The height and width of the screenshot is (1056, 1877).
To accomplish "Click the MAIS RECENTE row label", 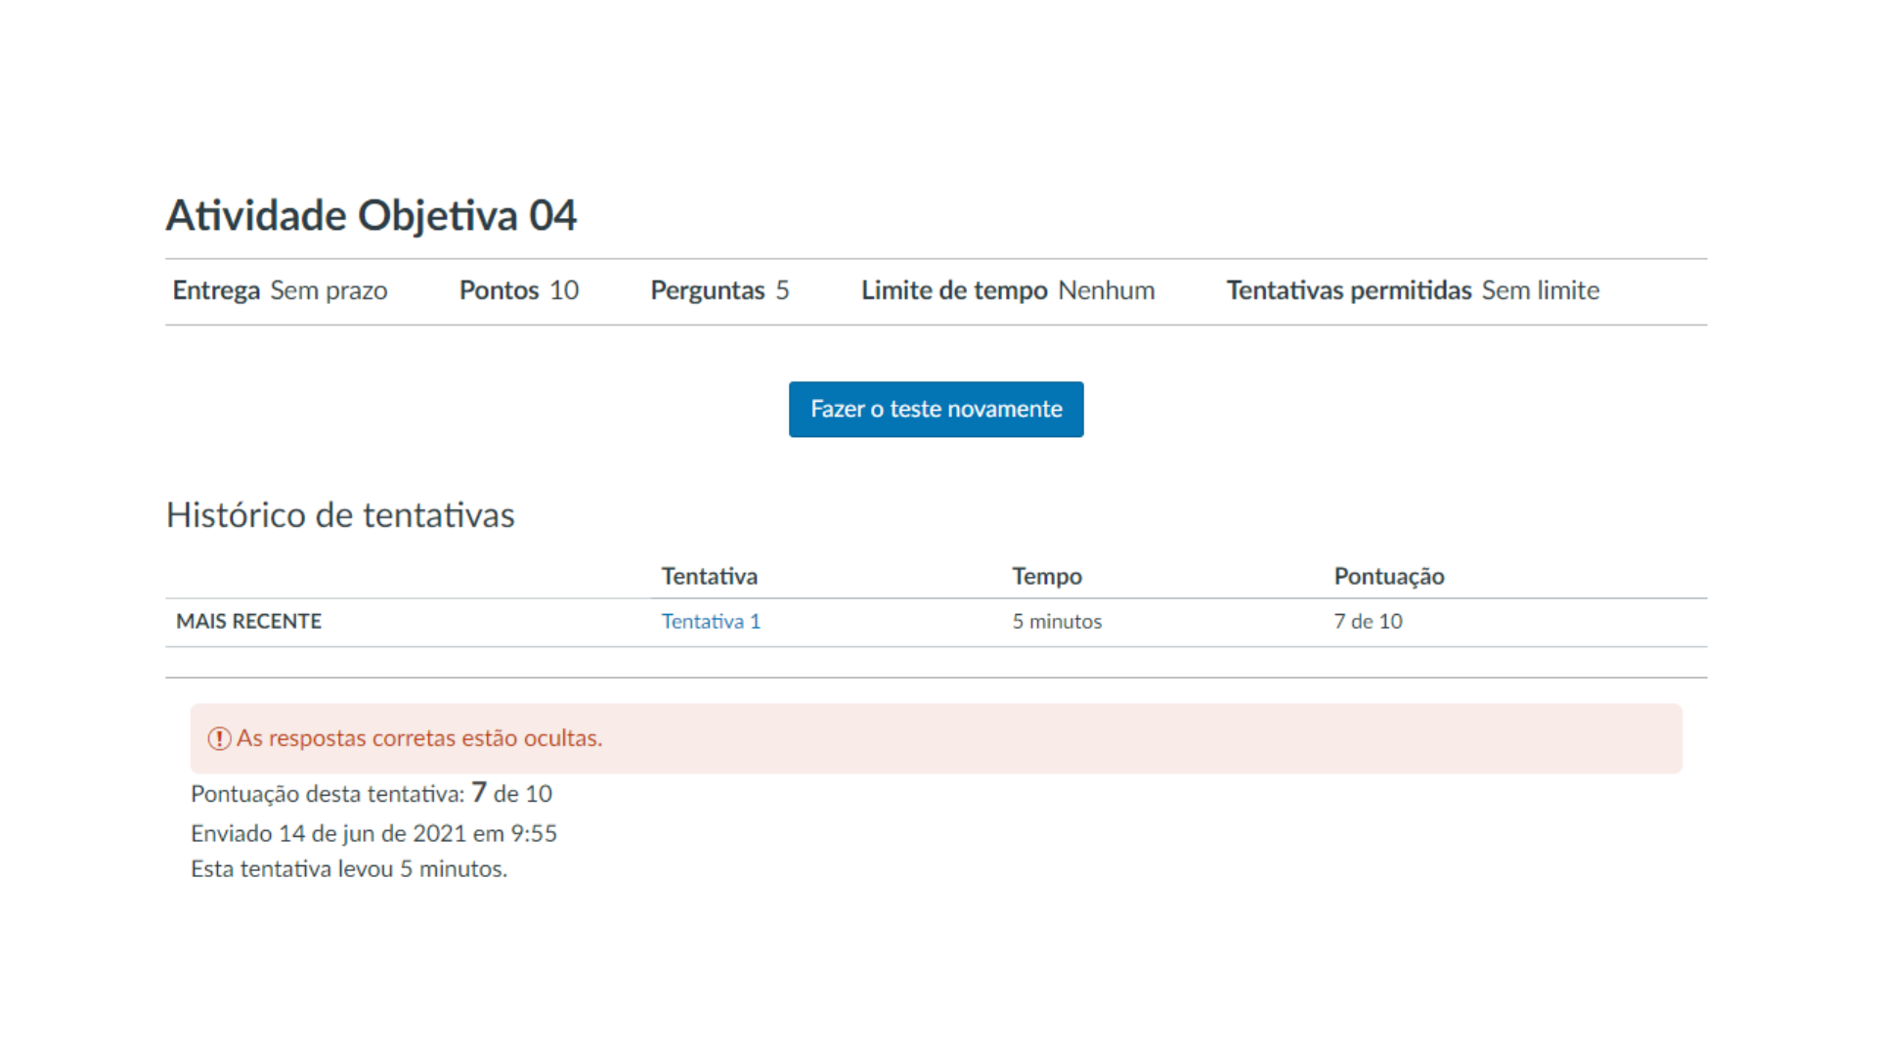I will (x=247, y=621).
